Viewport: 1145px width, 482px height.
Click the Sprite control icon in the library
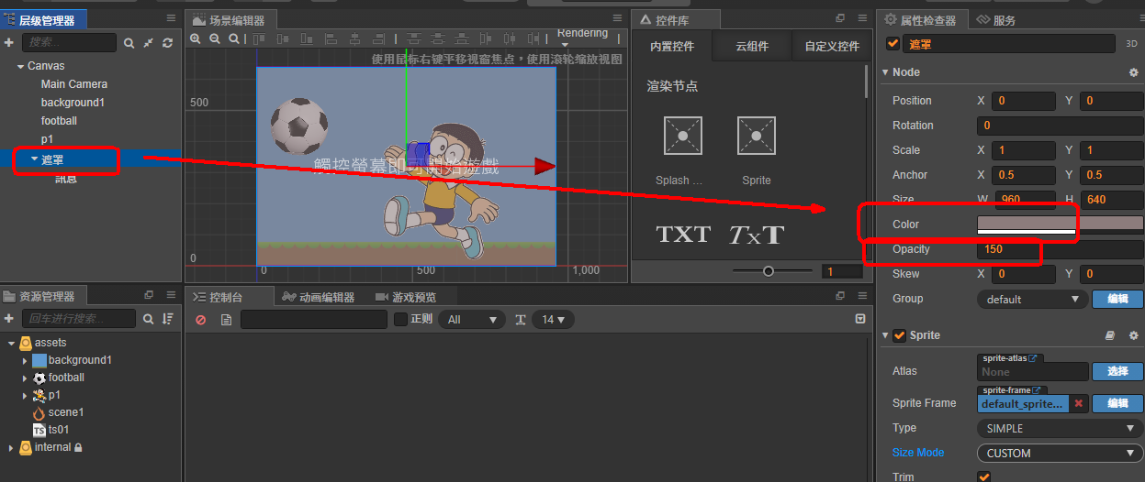tap(757, 136)
